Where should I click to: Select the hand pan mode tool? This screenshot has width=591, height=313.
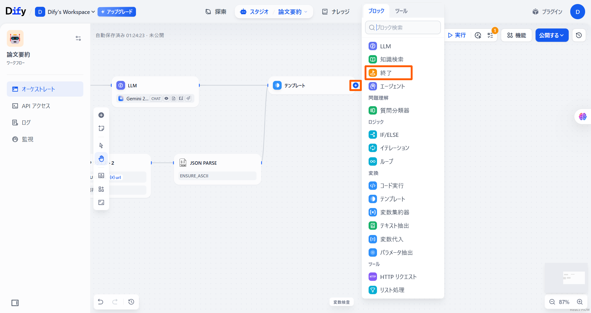pyautogui.click(x=101, y=159)
